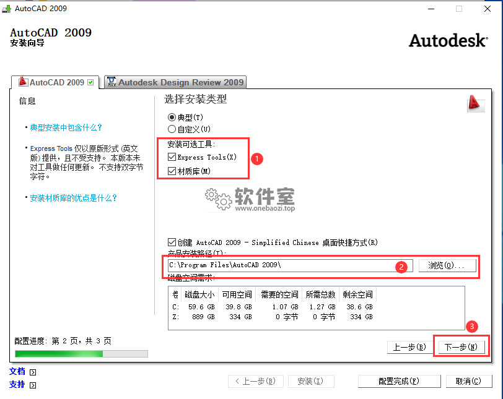Select the 所需总数 column header
The width and height of the screenshot is (503, 399).
coord(320,294)
